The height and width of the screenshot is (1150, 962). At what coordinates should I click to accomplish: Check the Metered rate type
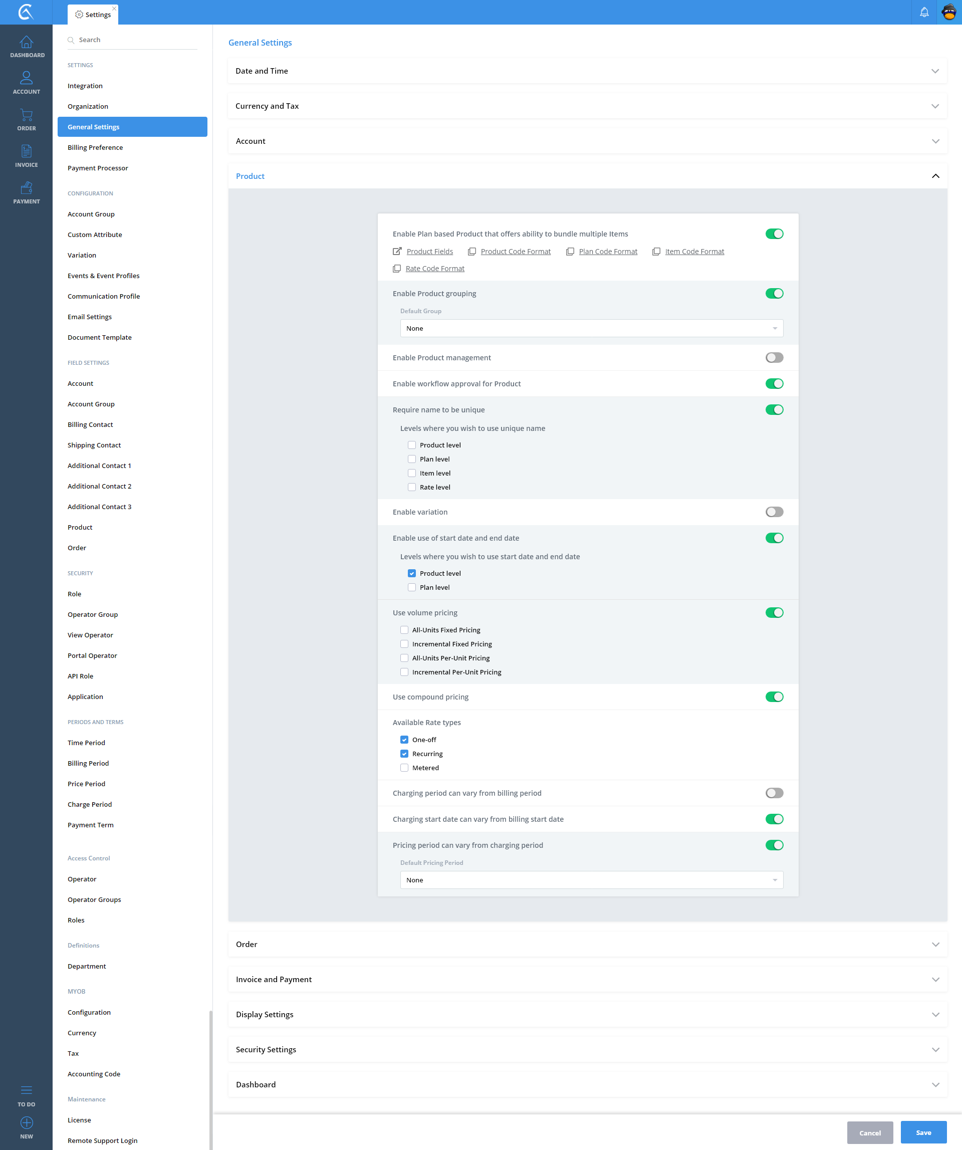coord(404,768)
